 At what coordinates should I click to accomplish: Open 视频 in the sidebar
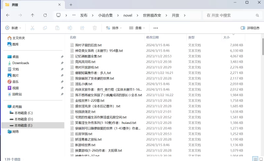pos(13,88)
